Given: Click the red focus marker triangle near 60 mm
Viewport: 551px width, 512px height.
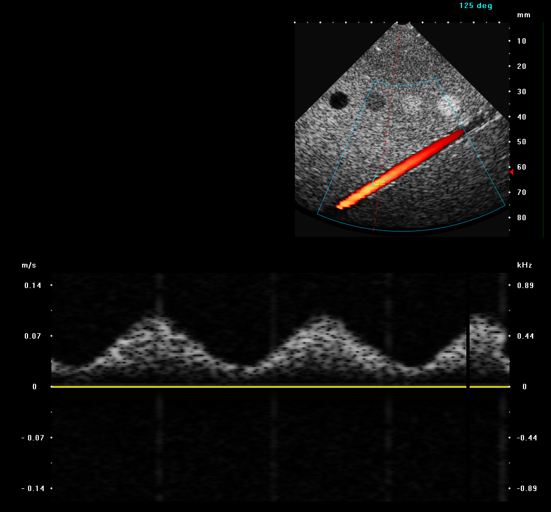Looking at the screenshot, I should click(511, 172).
